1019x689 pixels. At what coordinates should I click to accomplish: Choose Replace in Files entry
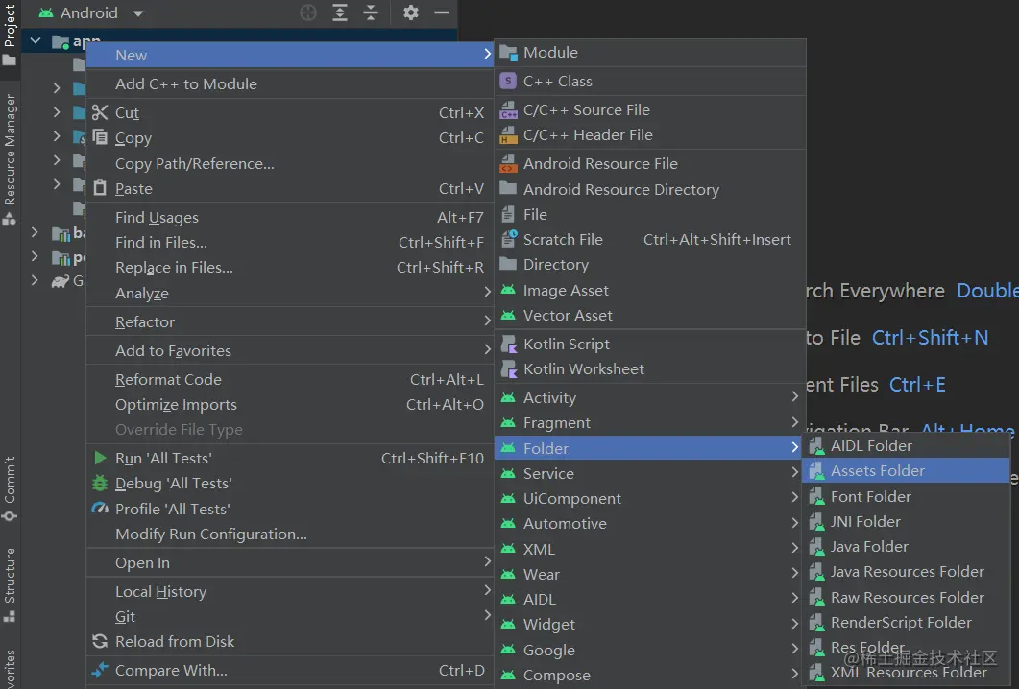pos(290,267)
